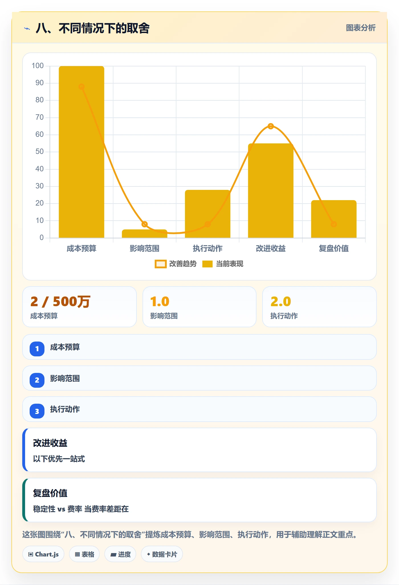Click the title 八、不同情况下的取舍
The height and width of the screenshot is (585, 399).
tap(93, 28)
